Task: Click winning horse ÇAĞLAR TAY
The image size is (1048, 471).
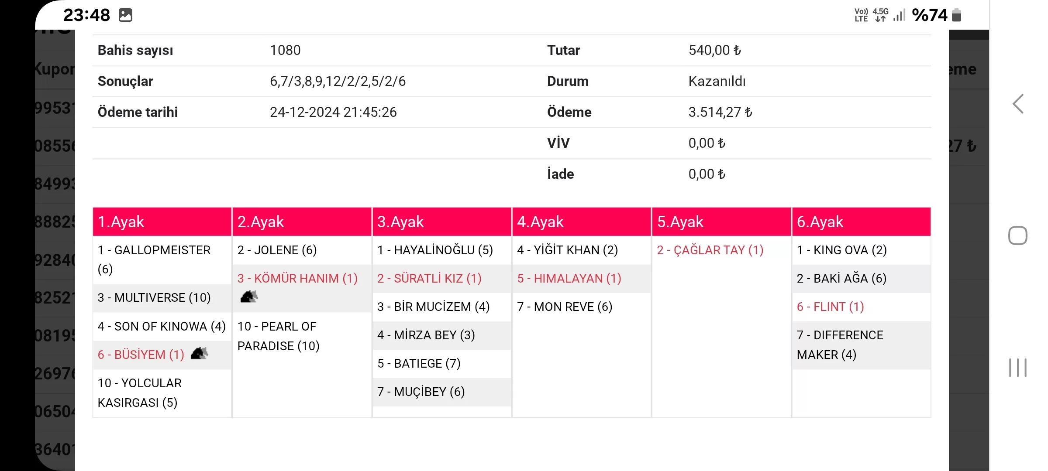Action: [710, 250]
